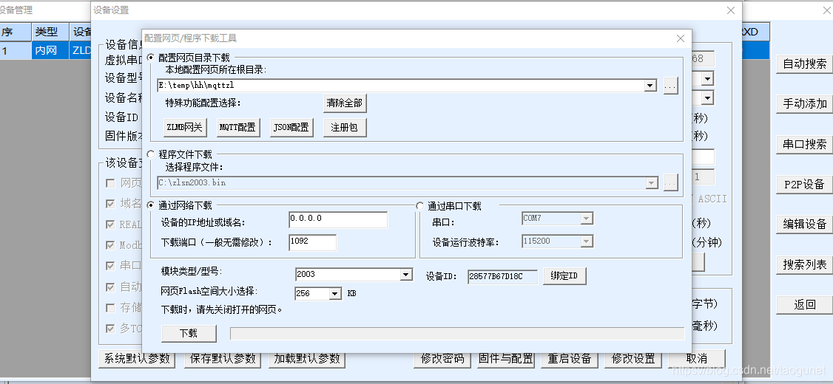The height and width of the screenshot is (384, 833).
Task: Edit device IP address field 0.0.0.0
Action: 338,219
